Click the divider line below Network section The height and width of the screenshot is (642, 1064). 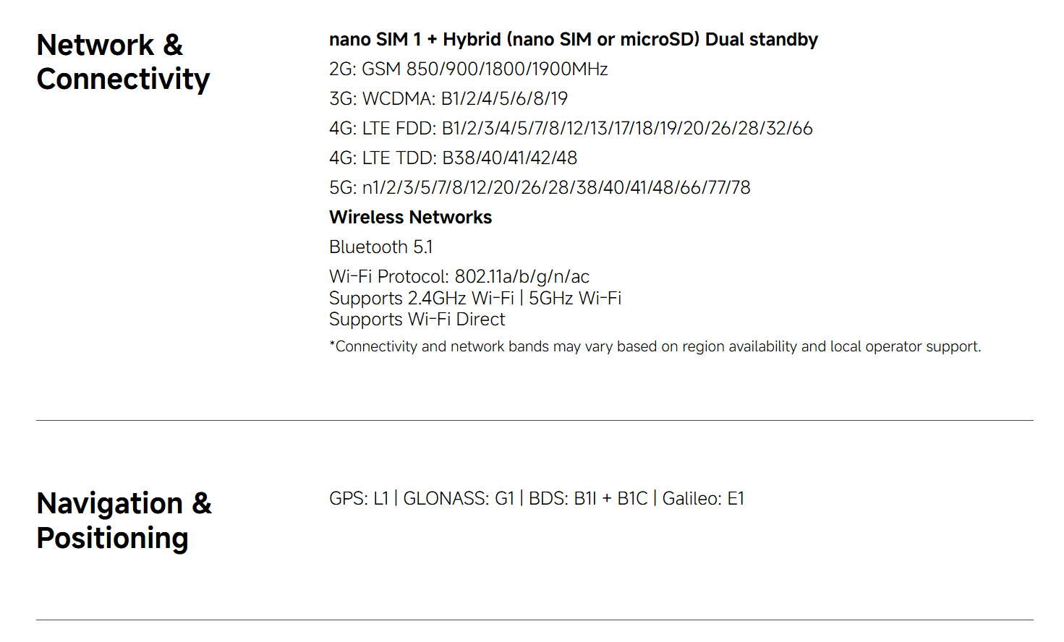pyautogui.click(x=535, y=420)
